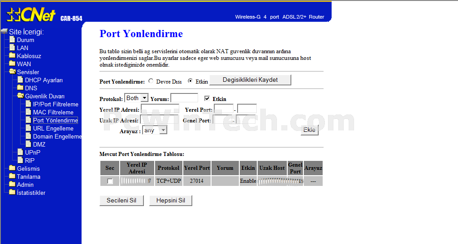Viewport: 458px width, 244px height.
Task: Expand Tanılama section in tree
Action: (29, 177)
